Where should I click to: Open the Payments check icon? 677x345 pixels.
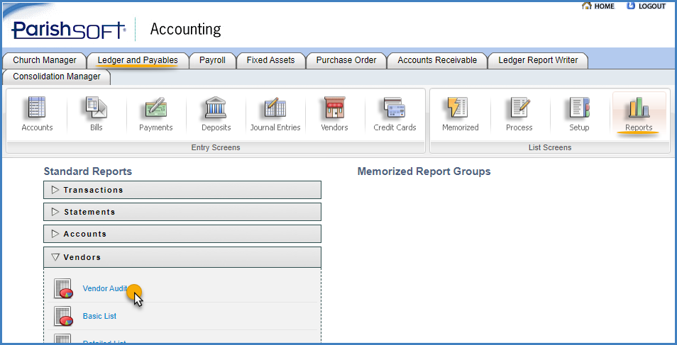[x=156, y=108]
